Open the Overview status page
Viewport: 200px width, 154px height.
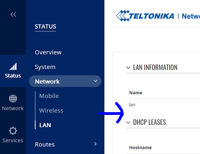[48, 52]
